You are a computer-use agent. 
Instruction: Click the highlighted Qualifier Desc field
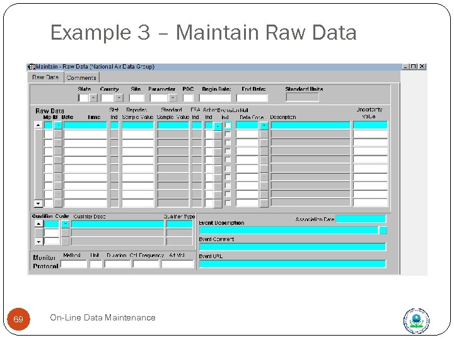[117, 224]
